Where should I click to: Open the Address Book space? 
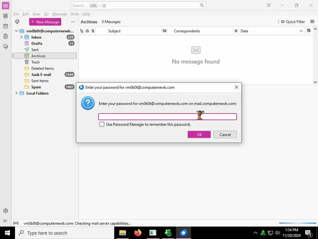tap(6, 16)
